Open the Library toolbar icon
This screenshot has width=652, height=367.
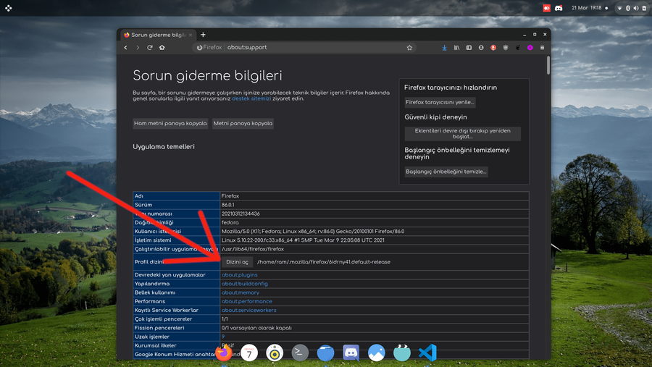(x=456, y=47)
